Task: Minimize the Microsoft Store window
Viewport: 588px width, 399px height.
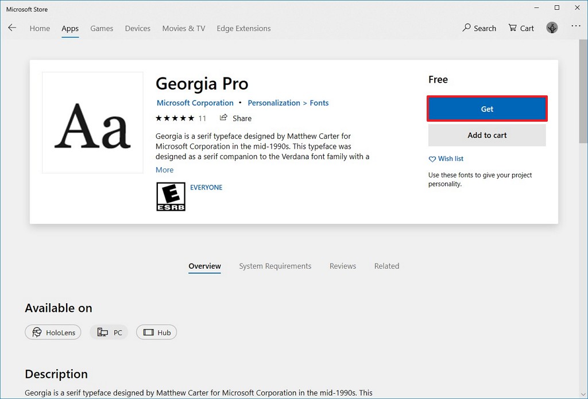Action: (537, 8)
